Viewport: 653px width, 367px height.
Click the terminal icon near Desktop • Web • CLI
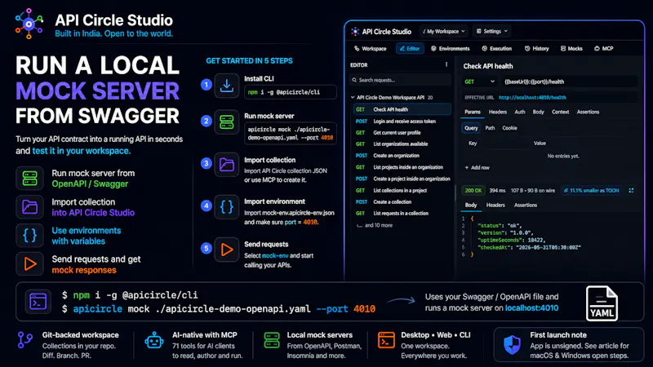pos(386,340)
